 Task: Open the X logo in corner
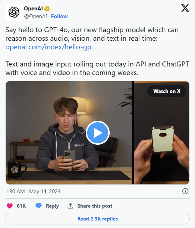click(185, 8)
